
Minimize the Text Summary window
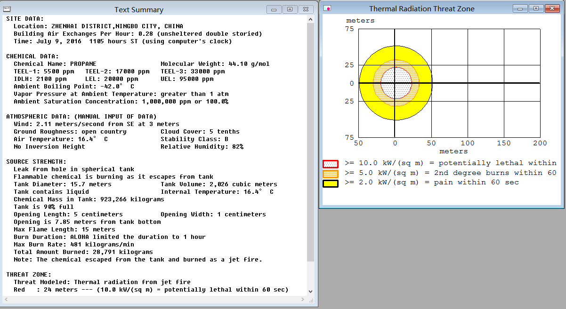coord(274,9)
